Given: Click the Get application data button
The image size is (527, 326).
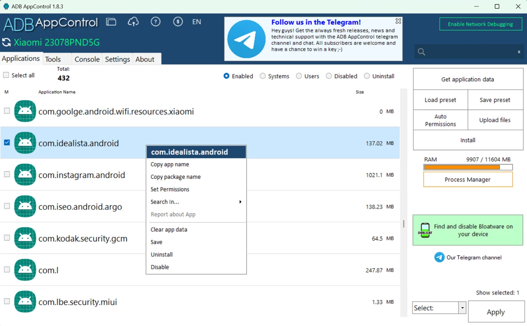Looking at the screenshot, I should (467, 79).
